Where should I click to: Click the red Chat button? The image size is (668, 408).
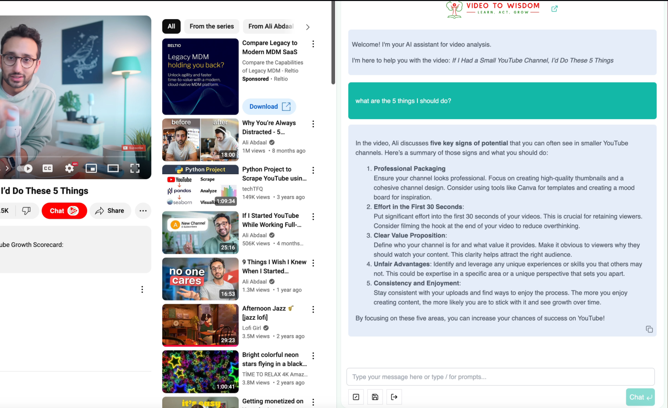(x=64, y=211)
